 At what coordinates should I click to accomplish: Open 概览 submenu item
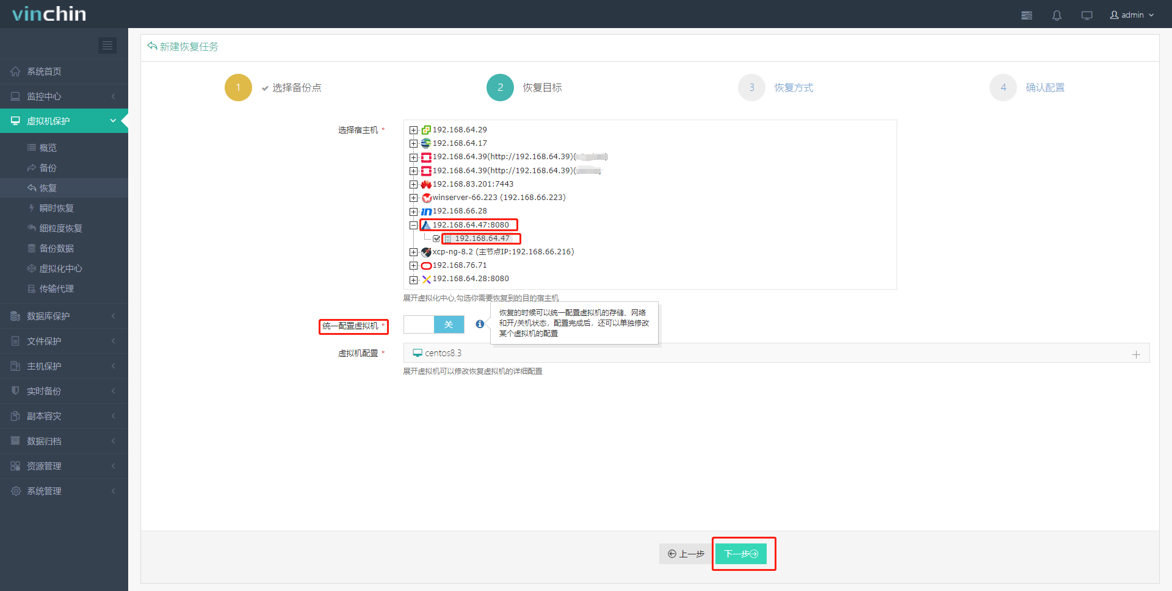coord(48,148)
